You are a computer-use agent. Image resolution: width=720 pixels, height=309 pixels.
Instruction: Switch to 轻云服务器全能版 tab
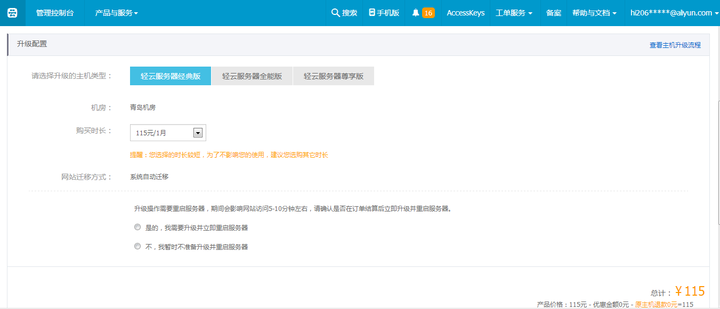pos(252,76)
